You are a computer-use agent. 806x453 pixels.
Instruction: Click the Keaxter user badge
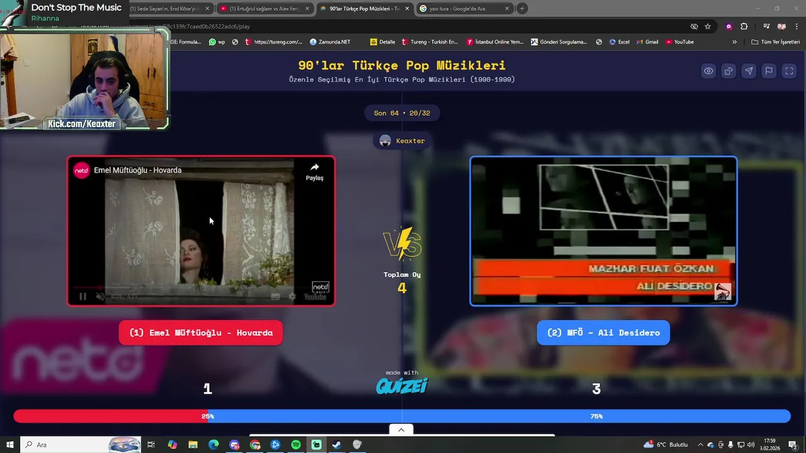402,141
